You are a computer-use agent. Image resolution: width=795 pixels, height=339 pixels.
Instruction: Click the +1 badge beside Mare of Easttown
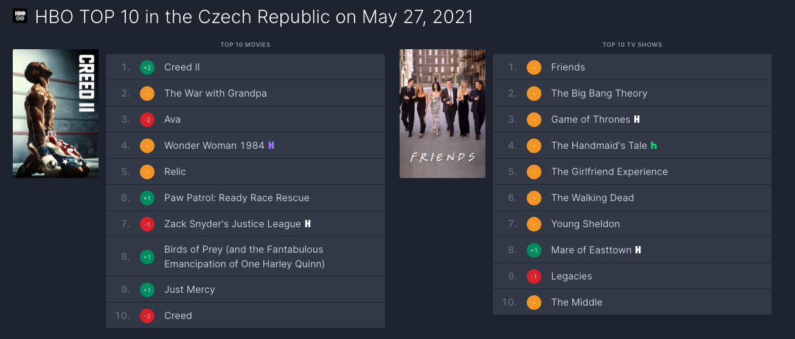(x=533, y=250)
